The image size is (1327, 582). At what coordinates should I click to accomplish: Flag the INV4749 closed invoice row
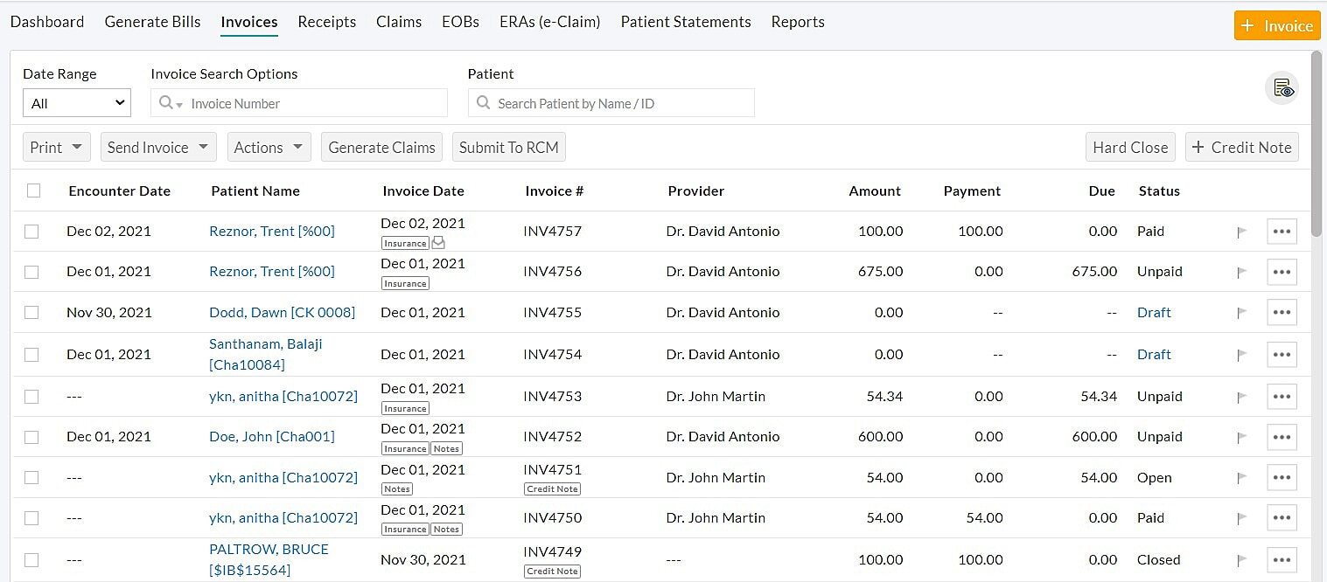point(1240,559)
